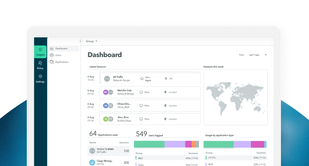Open the Policy section icon

[40, 63]
